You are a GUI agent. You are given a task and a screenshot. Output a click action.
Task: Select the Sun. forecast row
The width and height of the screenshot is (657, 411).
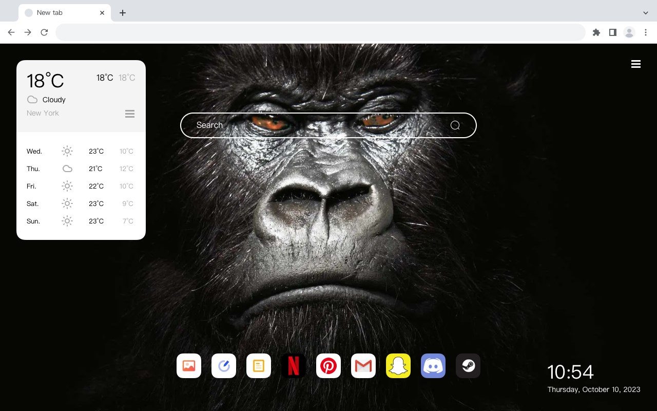pos(81,221)
